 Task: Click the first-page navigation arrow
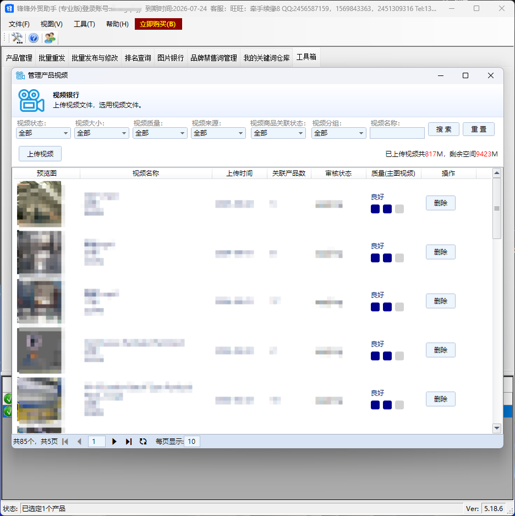click(x=65, y=442)
